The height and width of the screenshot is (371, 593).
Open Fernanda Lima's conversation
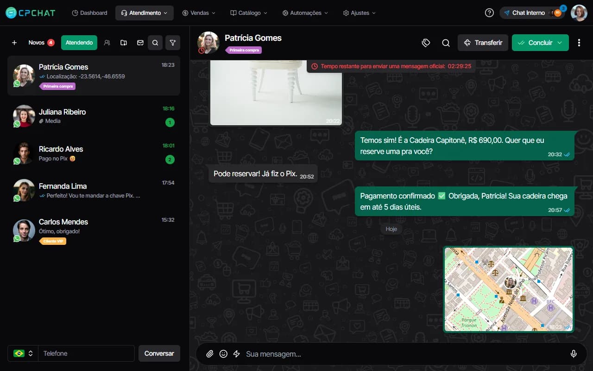coord(94,190)
